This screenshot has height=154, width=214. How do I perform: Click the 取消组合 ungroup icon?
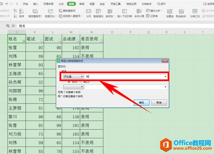pyautogui.click(x=181, y=11)
